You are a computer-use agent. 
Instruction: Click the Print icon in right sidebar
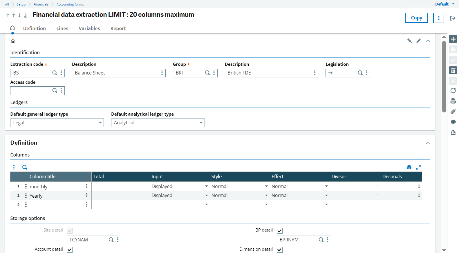click(453, 101)
